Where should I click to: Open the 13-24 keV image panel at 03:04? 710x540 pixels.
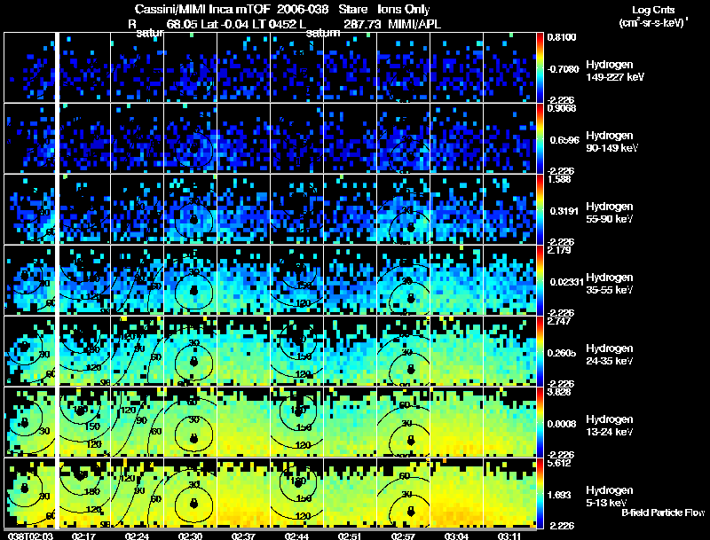(x=456, y=422)
